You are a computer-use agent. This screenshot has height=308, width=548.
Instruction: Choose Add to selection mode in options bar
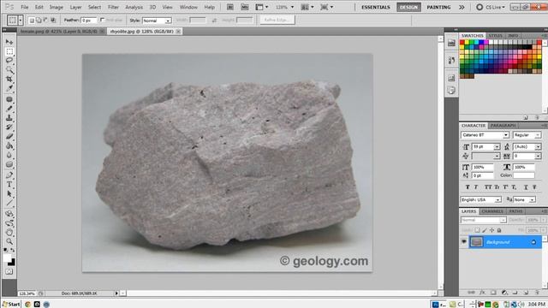(x=39, y=21)
